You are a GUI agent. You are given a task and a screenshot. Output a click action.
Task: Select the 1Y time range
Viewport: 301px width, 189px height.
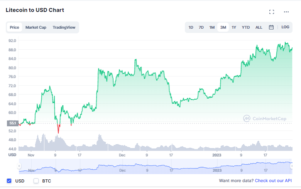pyautogui.click(x=233, y=27)
